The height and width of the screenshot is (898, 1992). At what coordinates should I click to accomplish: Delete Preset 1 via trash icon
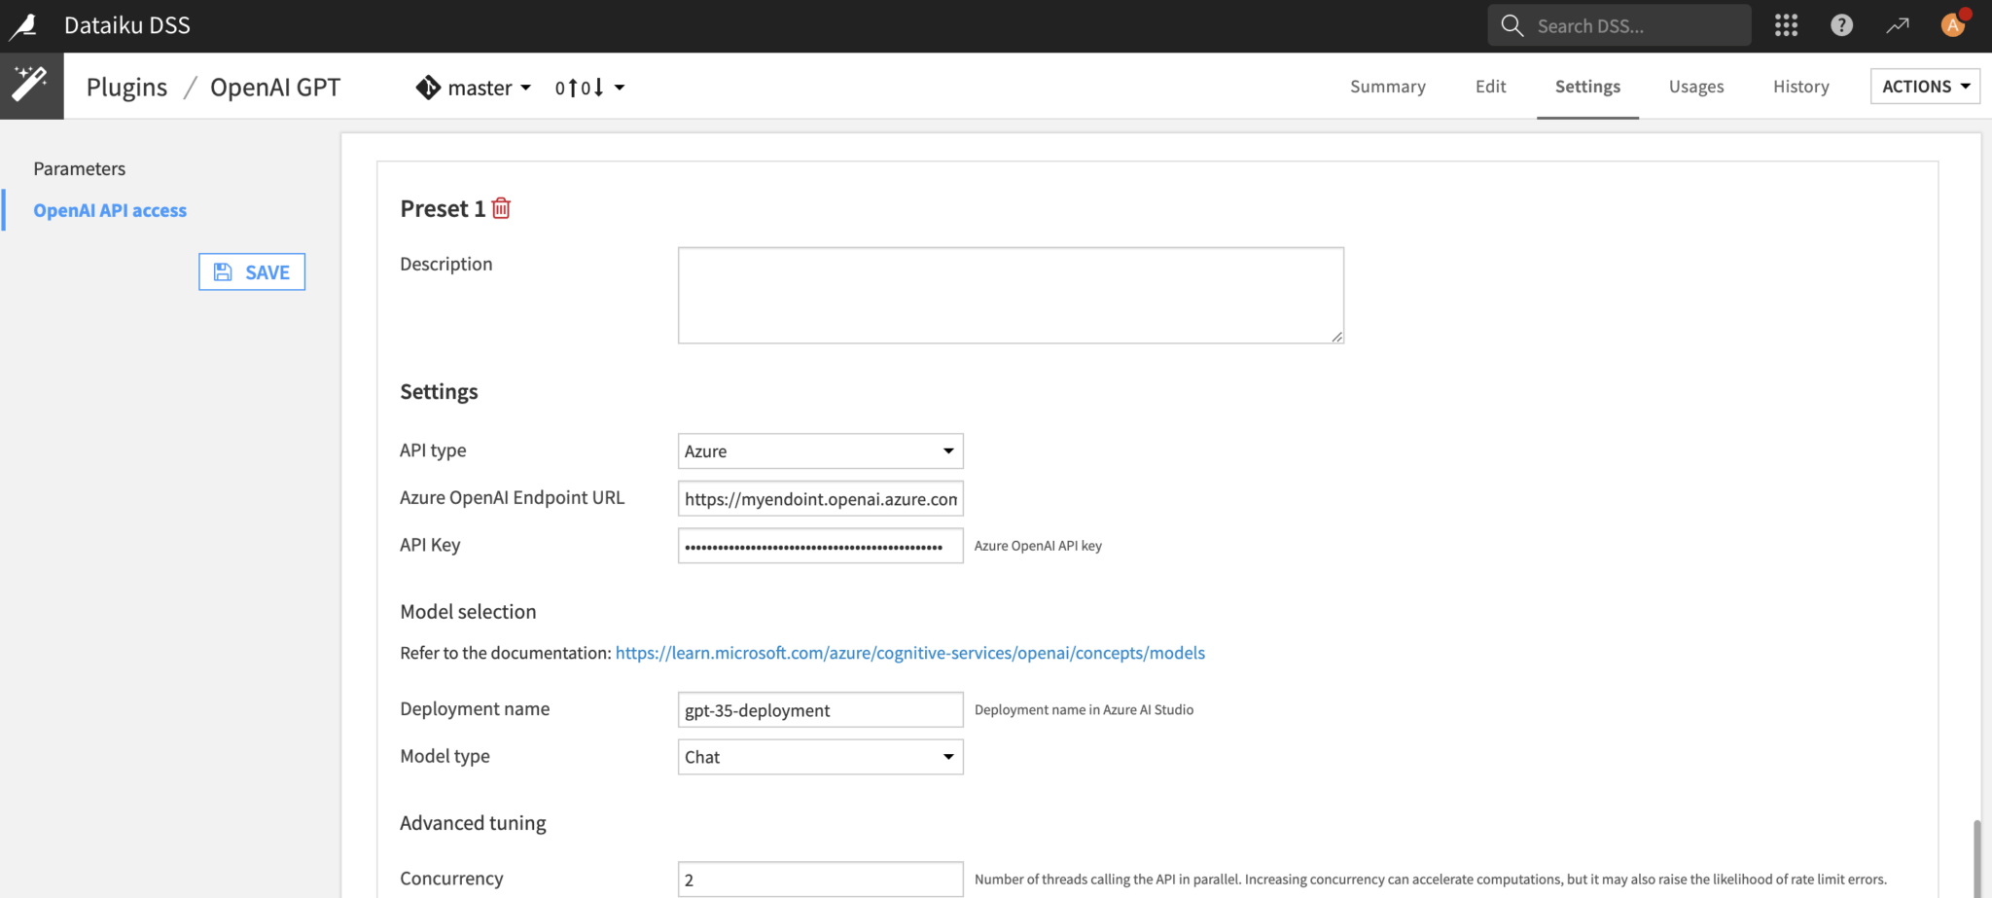pyautogui.click(x=501, y=207)
